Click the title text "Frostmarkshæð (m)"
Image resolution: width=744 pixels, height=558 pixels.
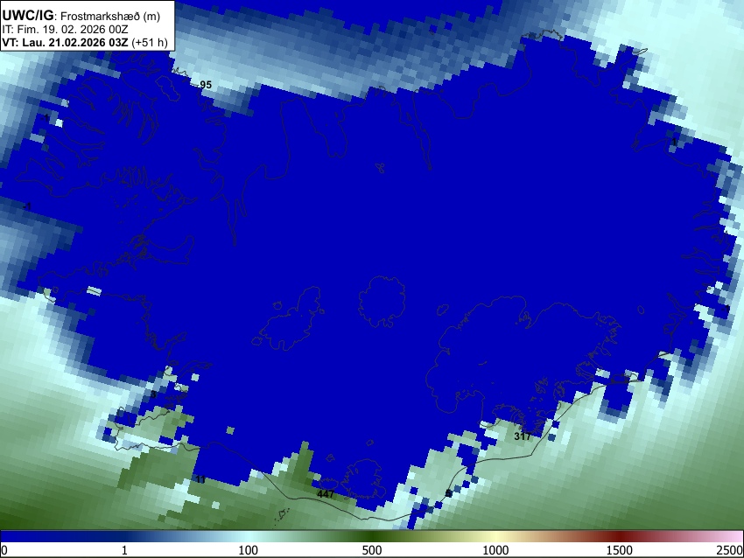110,16
